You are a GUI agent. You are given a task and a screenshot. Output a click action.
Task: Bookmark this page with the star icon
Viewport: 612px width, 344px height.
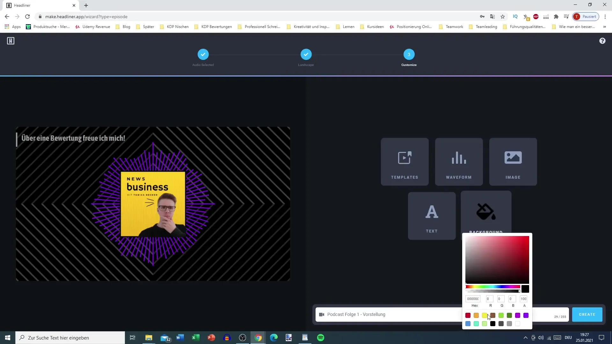[x=503, y=17]
